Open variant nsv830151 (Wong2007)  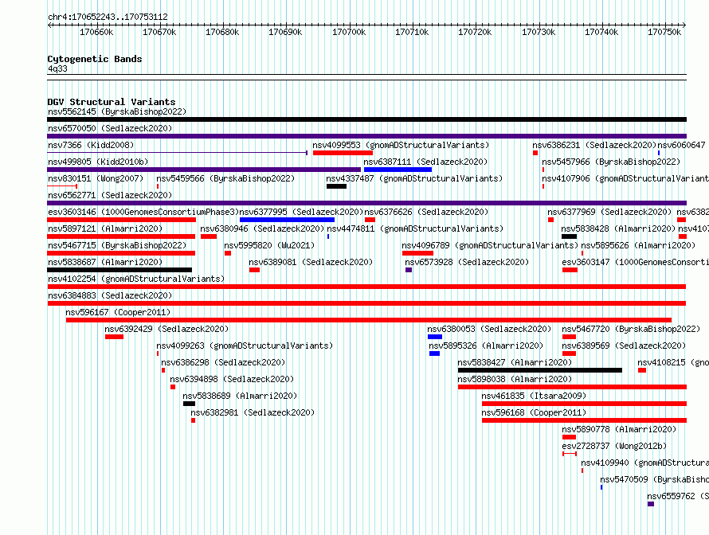tap(96, 178)
